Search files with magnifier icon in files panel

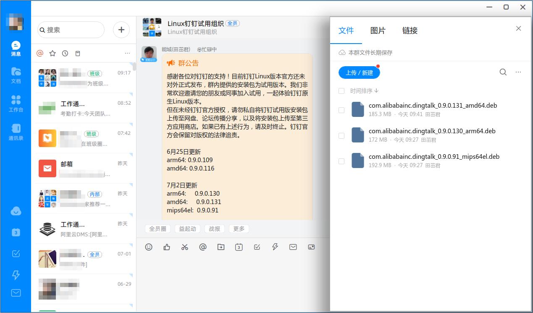click(x=503, y=72)
